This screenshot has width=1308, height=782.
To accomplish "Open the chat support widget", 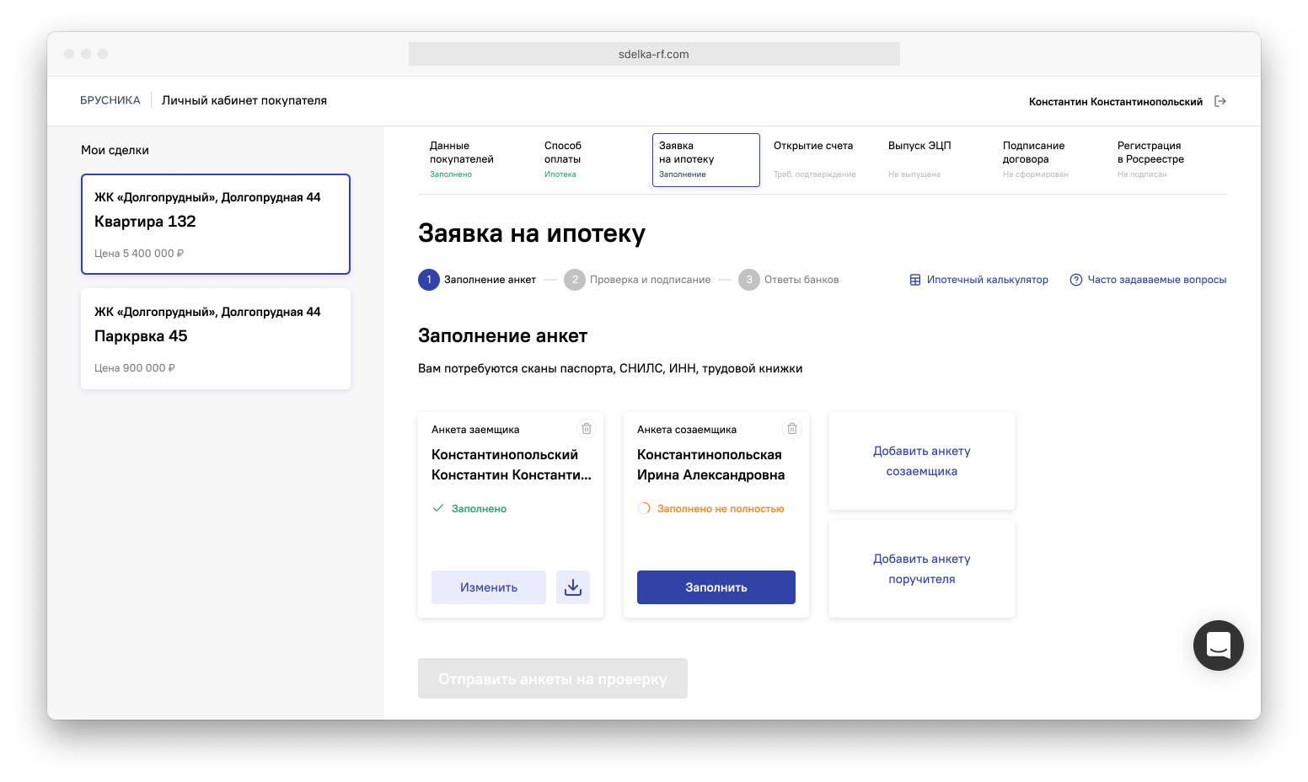I will 1219,645.
